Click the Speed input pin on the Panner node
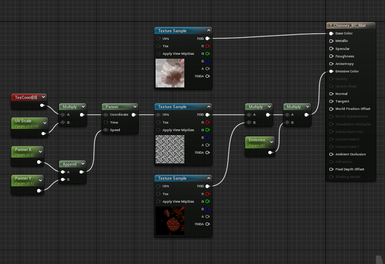Screen dimensions: 385x264 click(106, 130)
